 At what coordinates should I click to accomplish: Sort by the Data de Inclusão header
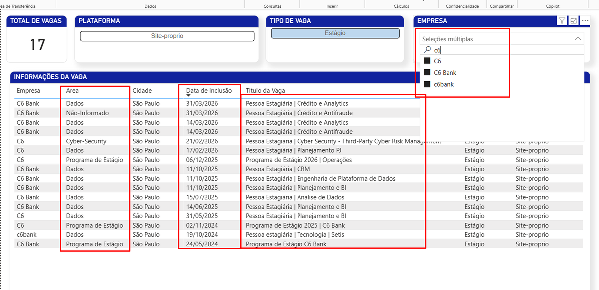click(x=209, y=91)
